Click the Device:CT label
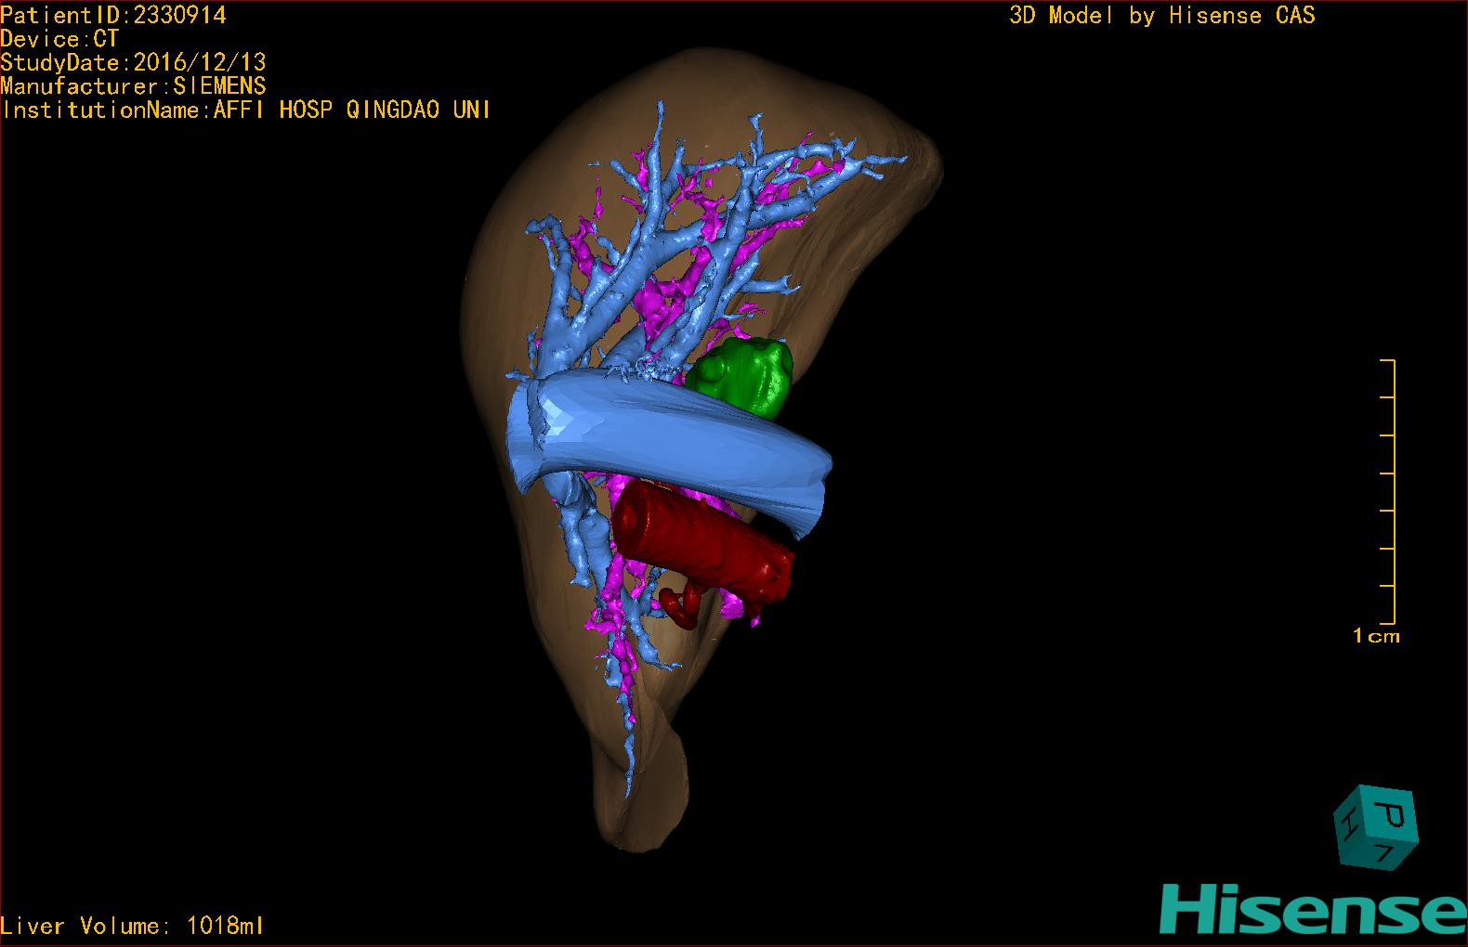1468x947 pixels. tap(59, 39)
